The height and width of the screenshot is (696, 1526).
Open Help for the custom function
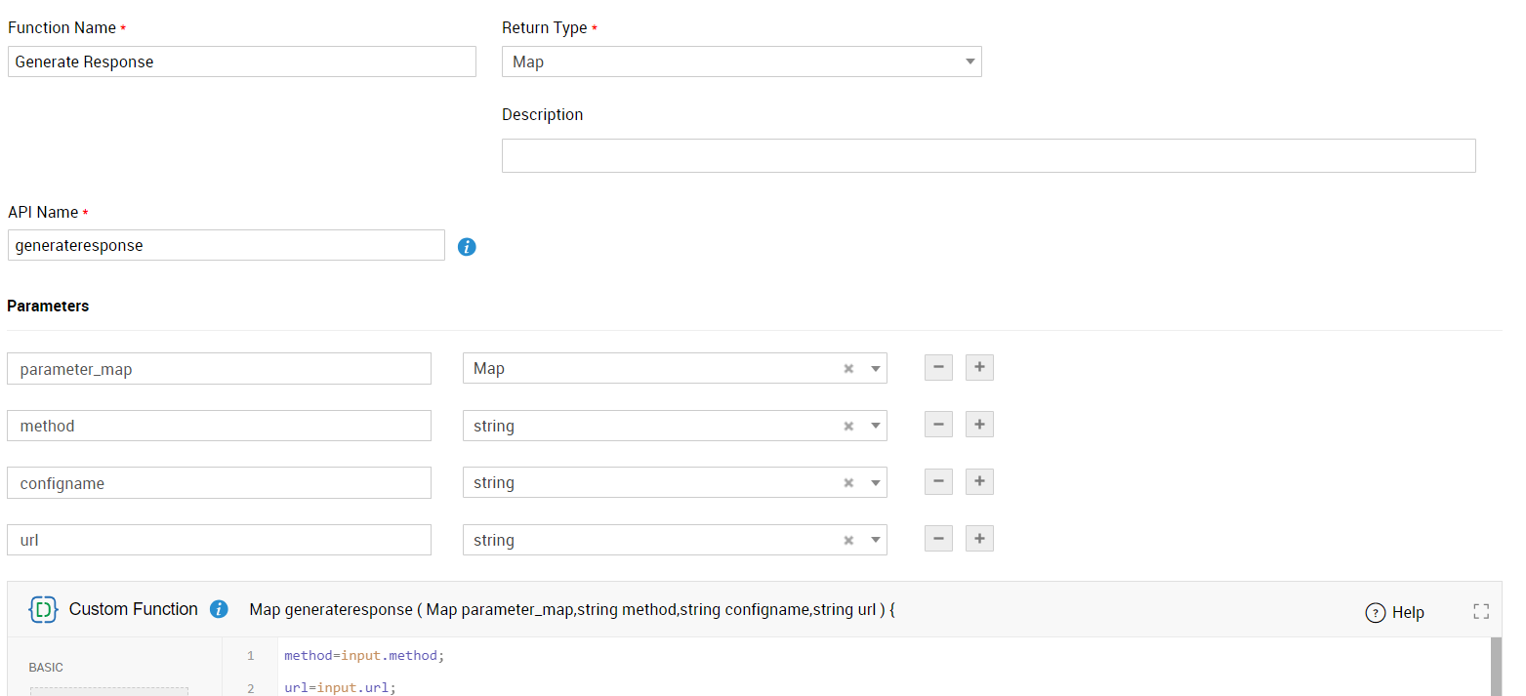point(1394,612)
